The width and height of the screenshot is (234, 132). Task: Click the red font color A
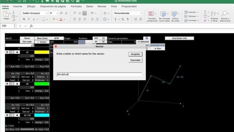[61, 19]
